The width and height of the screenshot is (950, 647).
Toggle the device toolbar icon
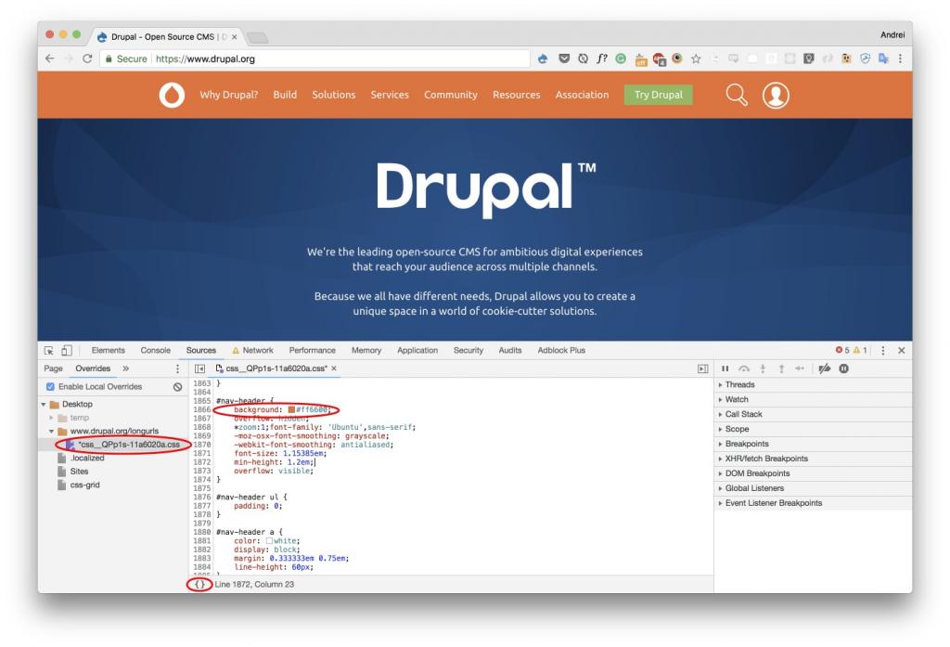(67, 351)
